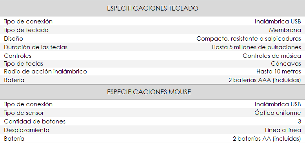
Task: Click 2 baterías AAA (incluidas) text
Action: 265,80
